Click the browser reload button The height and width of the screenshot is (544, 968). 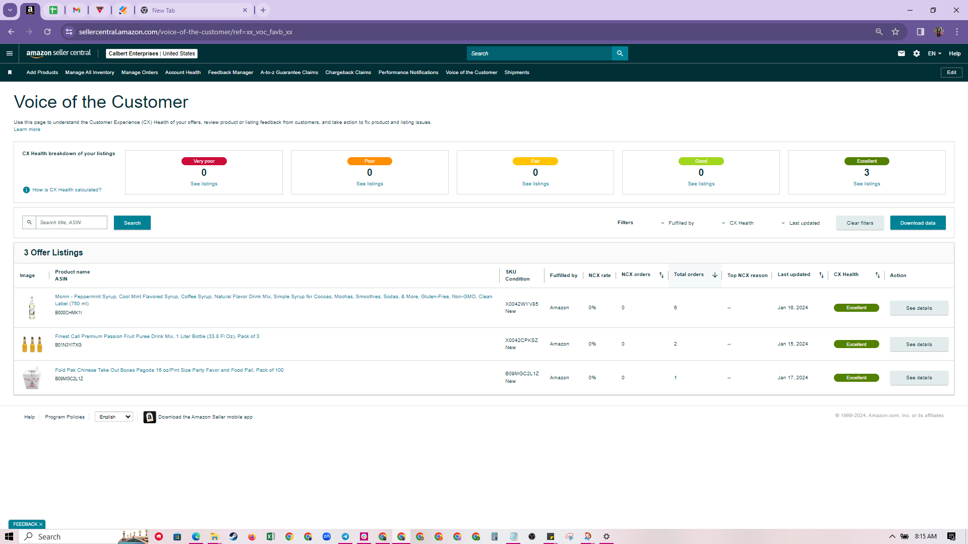click(47, 32)
